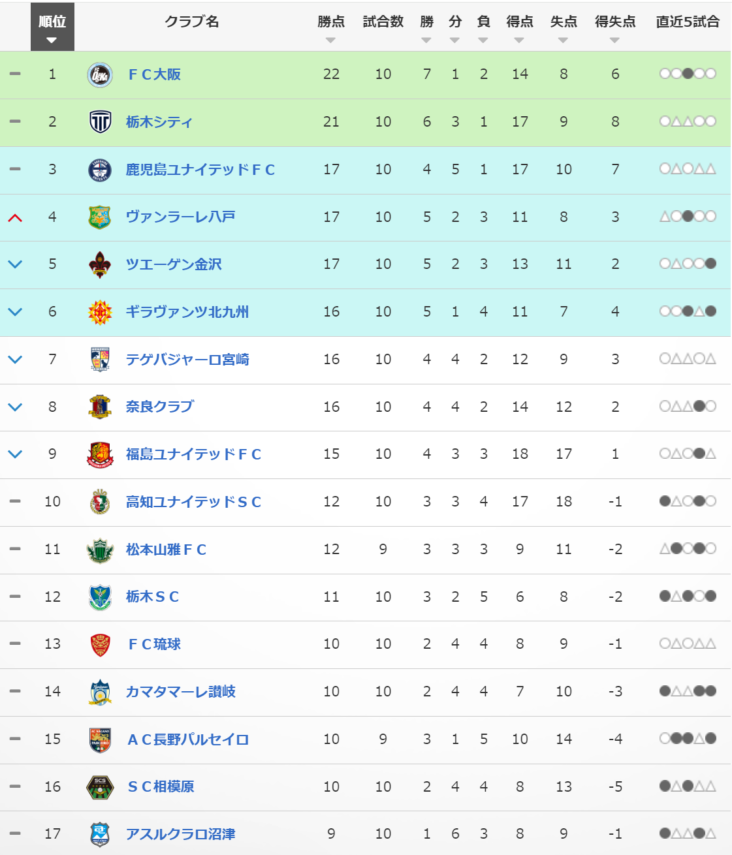Click the 松本山雅FC green crest
732x855 pixels.
click(x=100, y=550)
